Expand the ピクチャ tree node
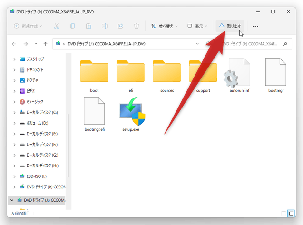 point(14,80)
